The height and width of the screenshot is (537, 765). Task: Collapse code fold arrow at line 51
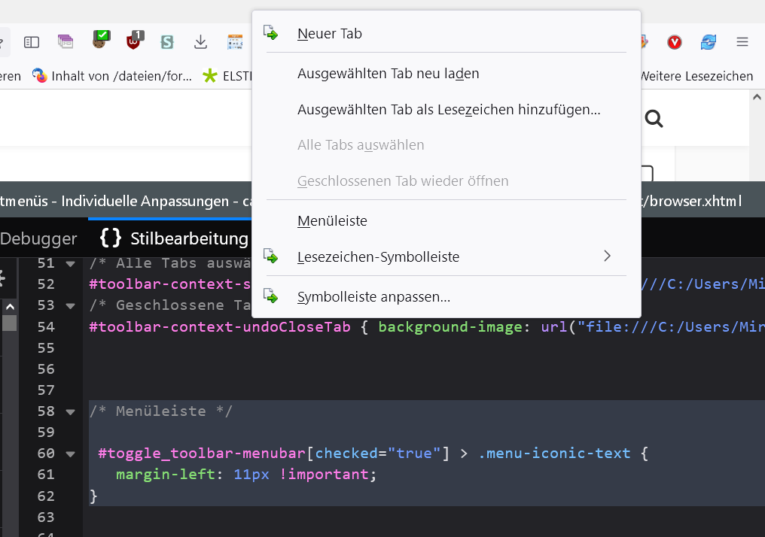pos(70,264)
